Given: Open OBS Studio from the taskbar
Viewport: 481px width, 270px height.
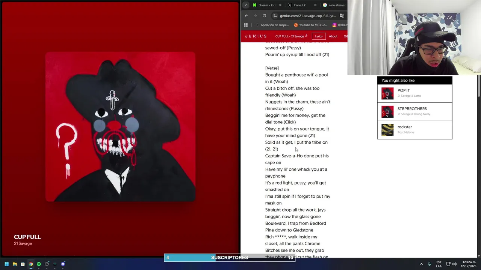Looking at the screenshot, I should point(47,264).
